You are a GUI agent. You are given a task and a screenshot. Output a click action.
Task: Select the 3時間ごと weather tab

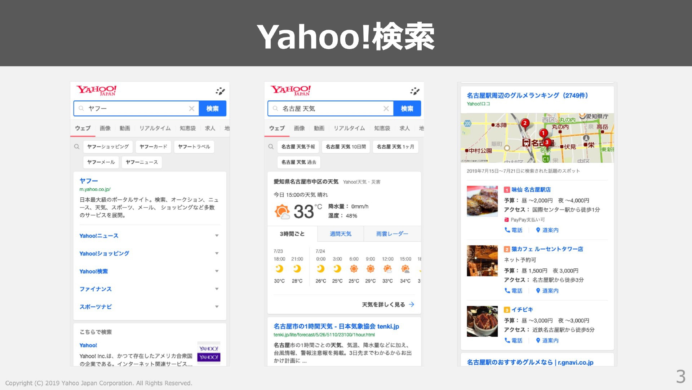(292, 234)
